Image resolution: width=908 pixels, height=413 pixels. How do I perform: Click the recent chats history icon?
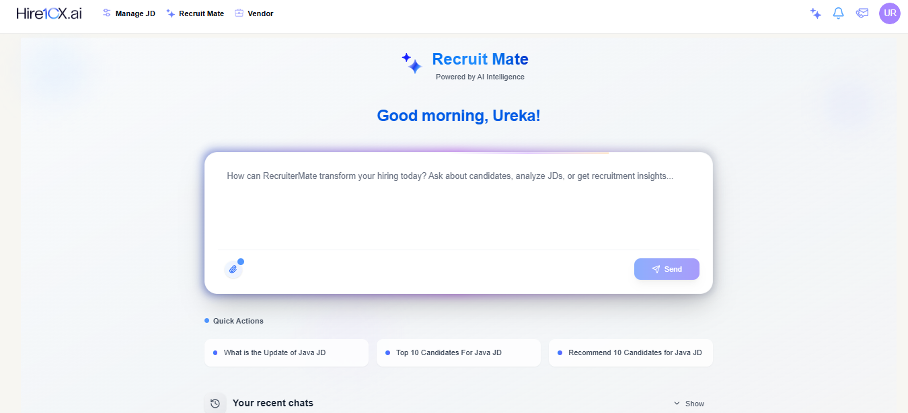pyautogui.click(x=215, y=404)
